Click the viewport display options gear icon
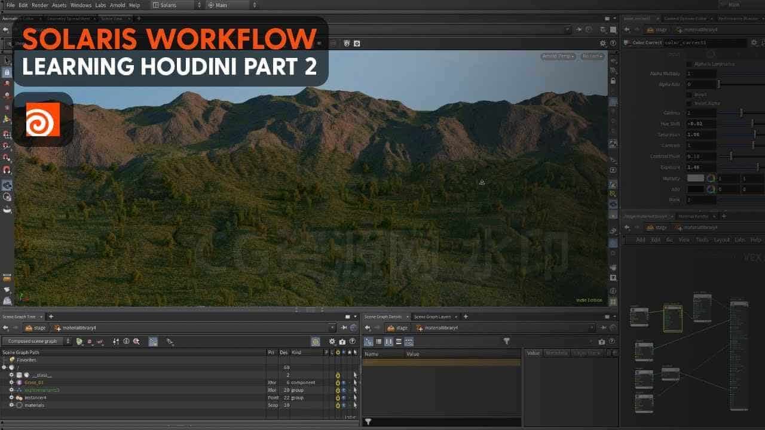Viewport: 765px width, 430px height. point(603,43)
